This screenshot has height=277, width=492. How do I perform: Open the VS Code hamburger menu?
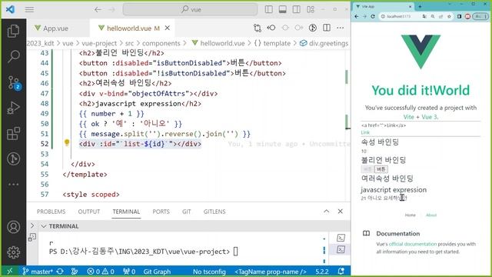pos(29,9)
